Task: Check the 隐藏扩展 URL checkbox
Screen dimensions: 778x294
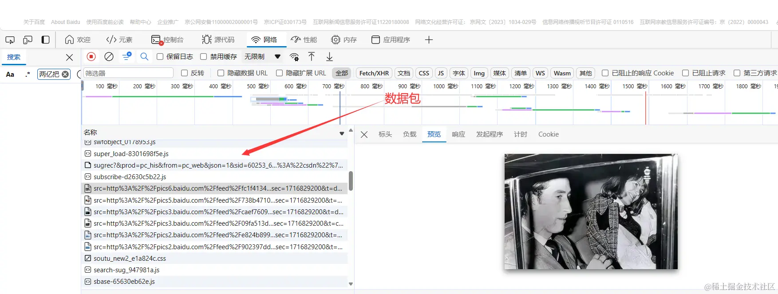Action: coord(279,73)
